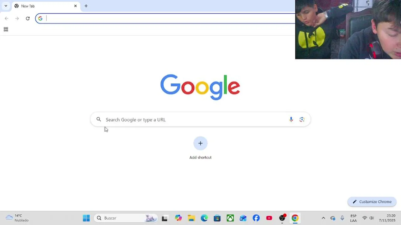Image resolution: width=401 pixels, height=225 pixels.
Task: Launch Copilot from the taskbar
Action: [178, 218]
